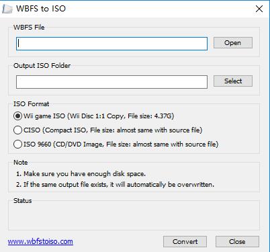Click the Output ISO Folder group label

tap(42, 66)
